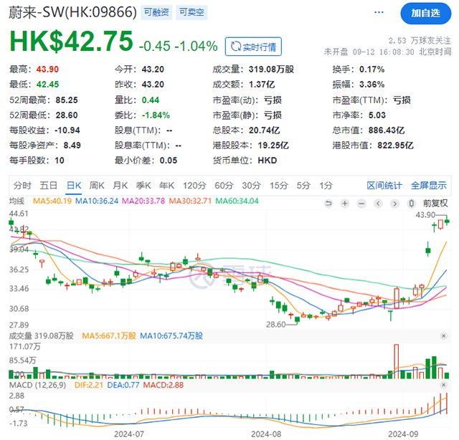Move chart left with the left chevron icon

tap(378, 204)
